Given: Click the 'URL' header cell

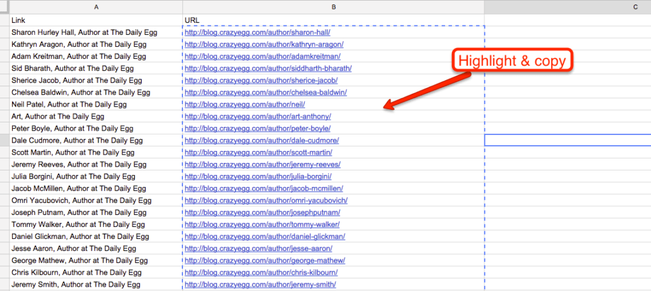Looking at the screenshot, I should [x=333, y=20].
